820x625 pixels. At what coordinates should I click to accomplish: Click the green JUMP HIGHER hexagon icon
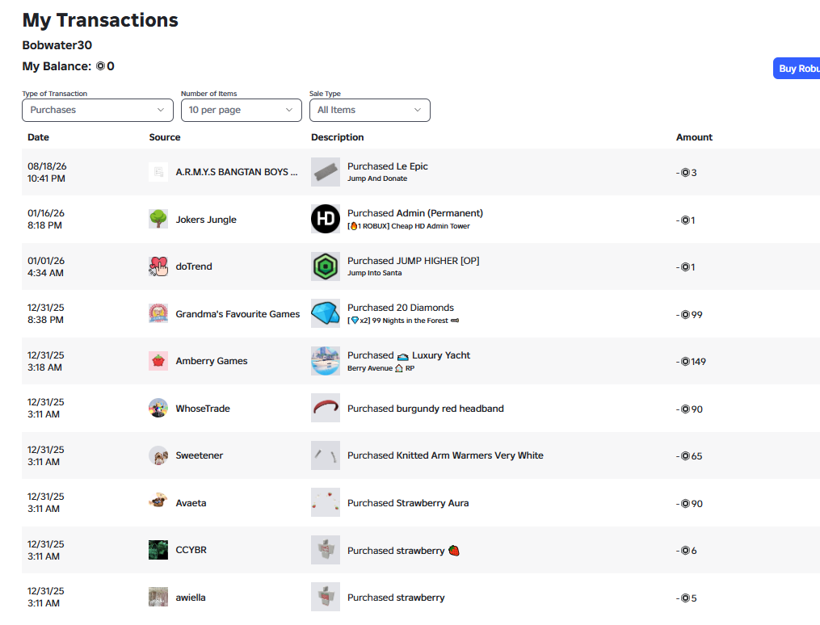[x=326, y=266]
